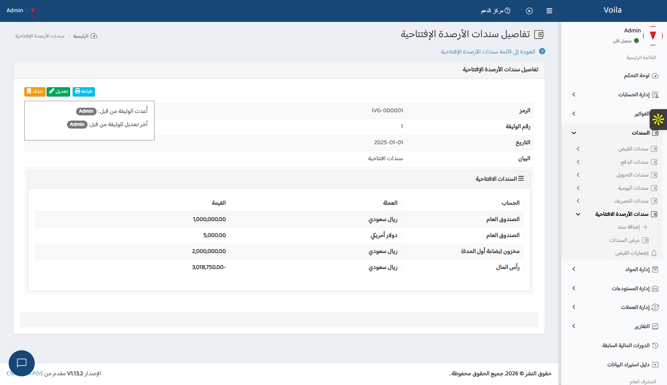Expand سندات التحويل submenu chevron

click(578, 175)
